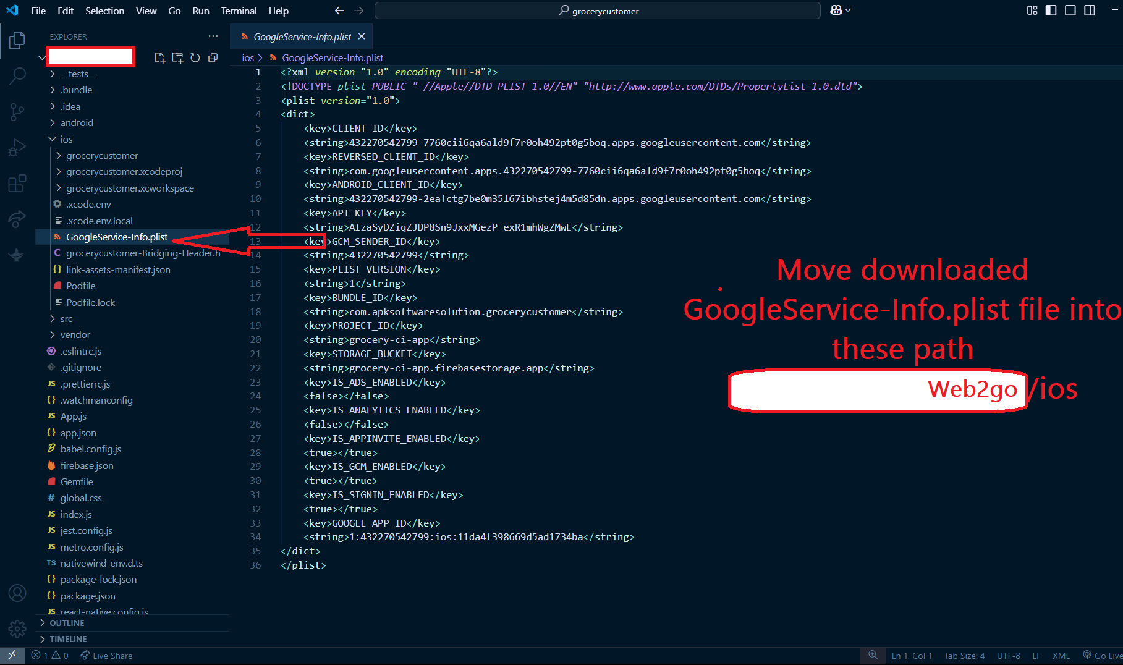1123x665 pixels.
Task: Click the grocerycustomer command center search box
Action: tap(598, 11)
